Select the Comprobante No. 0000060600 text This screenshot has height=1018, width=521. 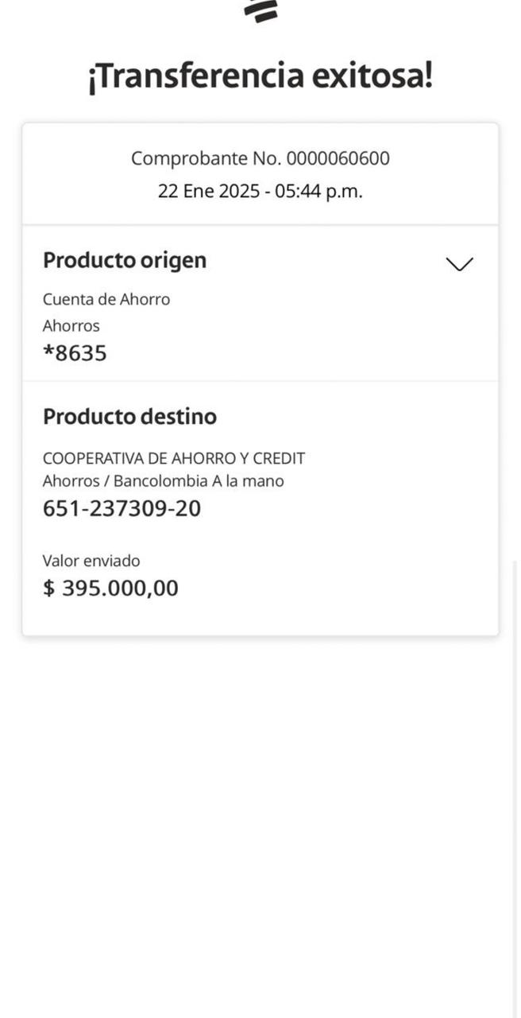260,158
